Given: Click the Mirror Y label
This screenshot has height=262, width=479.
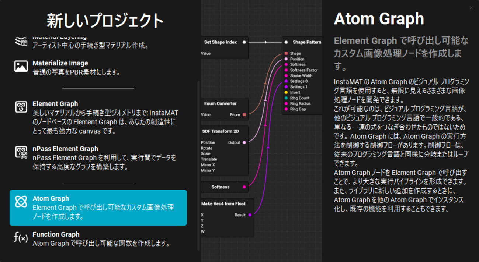Looking at the screenshot, I should [208, 170].
